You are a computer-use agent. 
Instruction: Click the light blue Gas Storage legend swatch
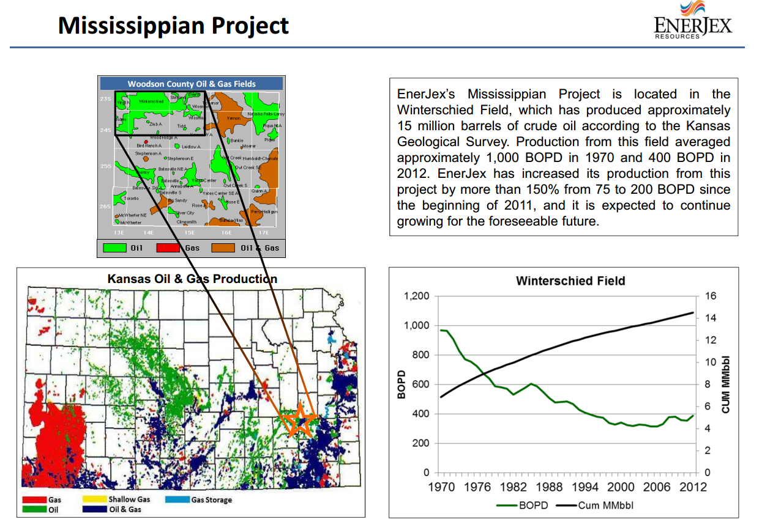pos(177,499)
